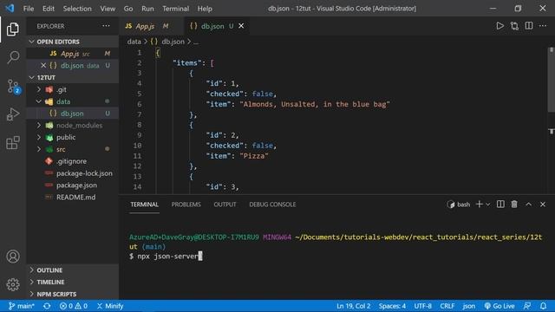Viewport: 555px width, 312px height.
Task: Open changes compare icon in editor toolbar
Action: tap(514, 26)
